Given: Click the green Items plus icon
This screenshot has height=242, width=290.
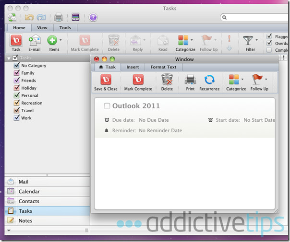Looking at the screenshot, I should (x=52, y=40).
